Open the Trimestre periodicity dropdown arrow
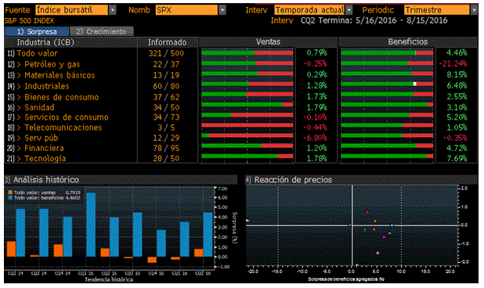The height and width of the screenshot is (288, 484). pyautogui.click(x=474, y=10)
